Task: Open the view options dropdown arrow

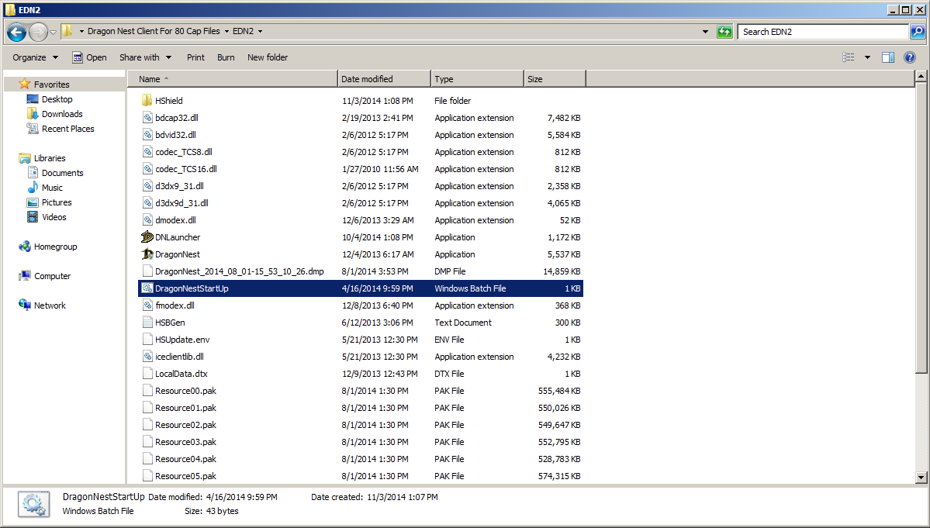Action: click(x=867, y=57)
